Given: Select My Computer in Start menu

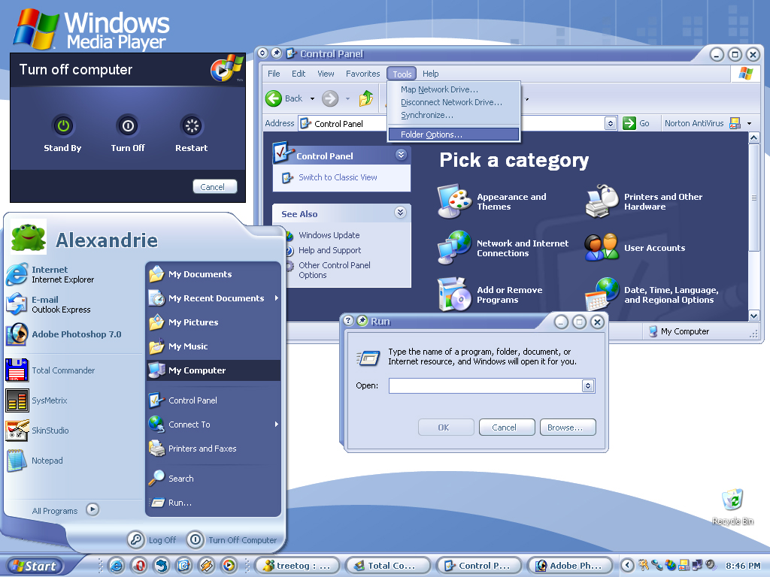Looking at the screenshot, I should pyautogui.click(x=213, y=370).
